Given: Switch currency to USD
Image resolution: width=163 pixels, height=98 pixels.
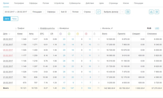Looking at the screenshot, I should 157,28.
